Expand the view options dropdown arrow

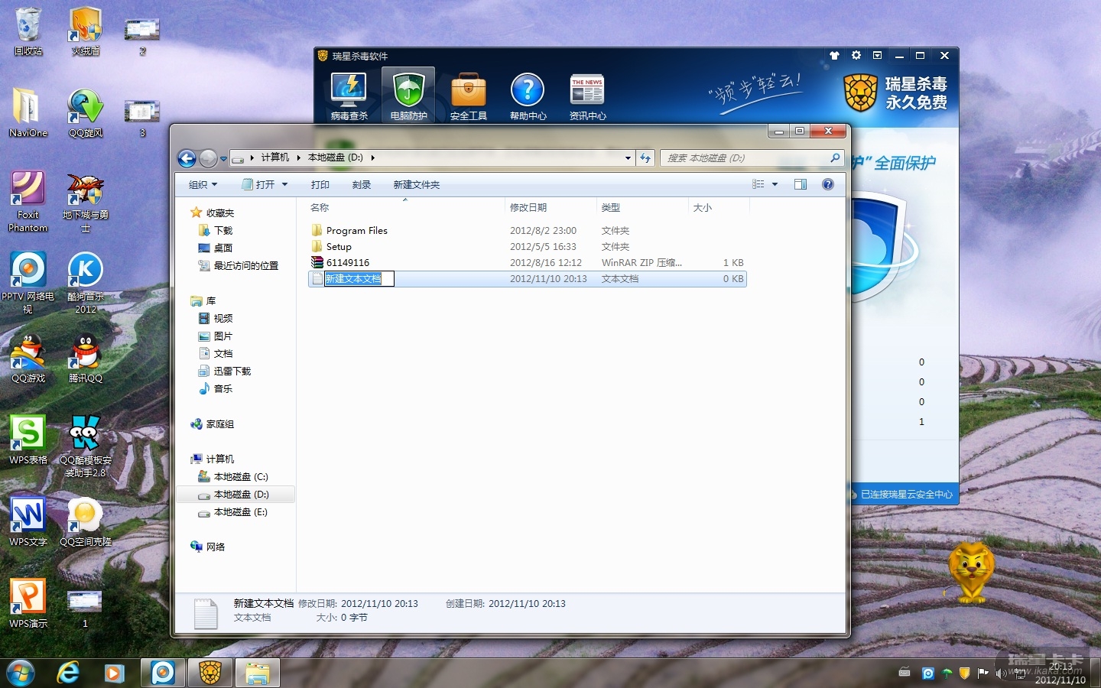775,184
